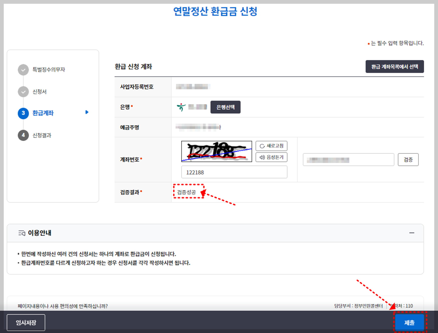Select the 환급계좌 step label
438x333 pixels.
(x=43, y=113)
